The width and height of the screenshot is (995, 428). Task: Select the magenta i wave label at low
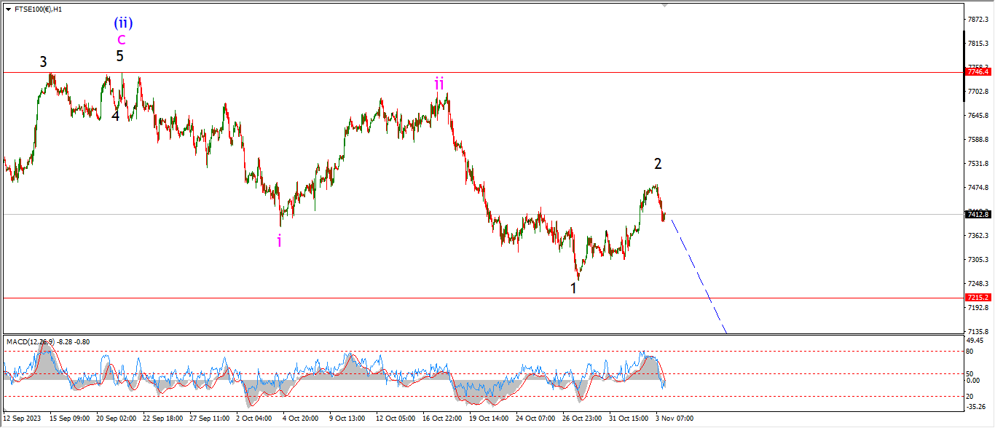[x=279, y=241]
